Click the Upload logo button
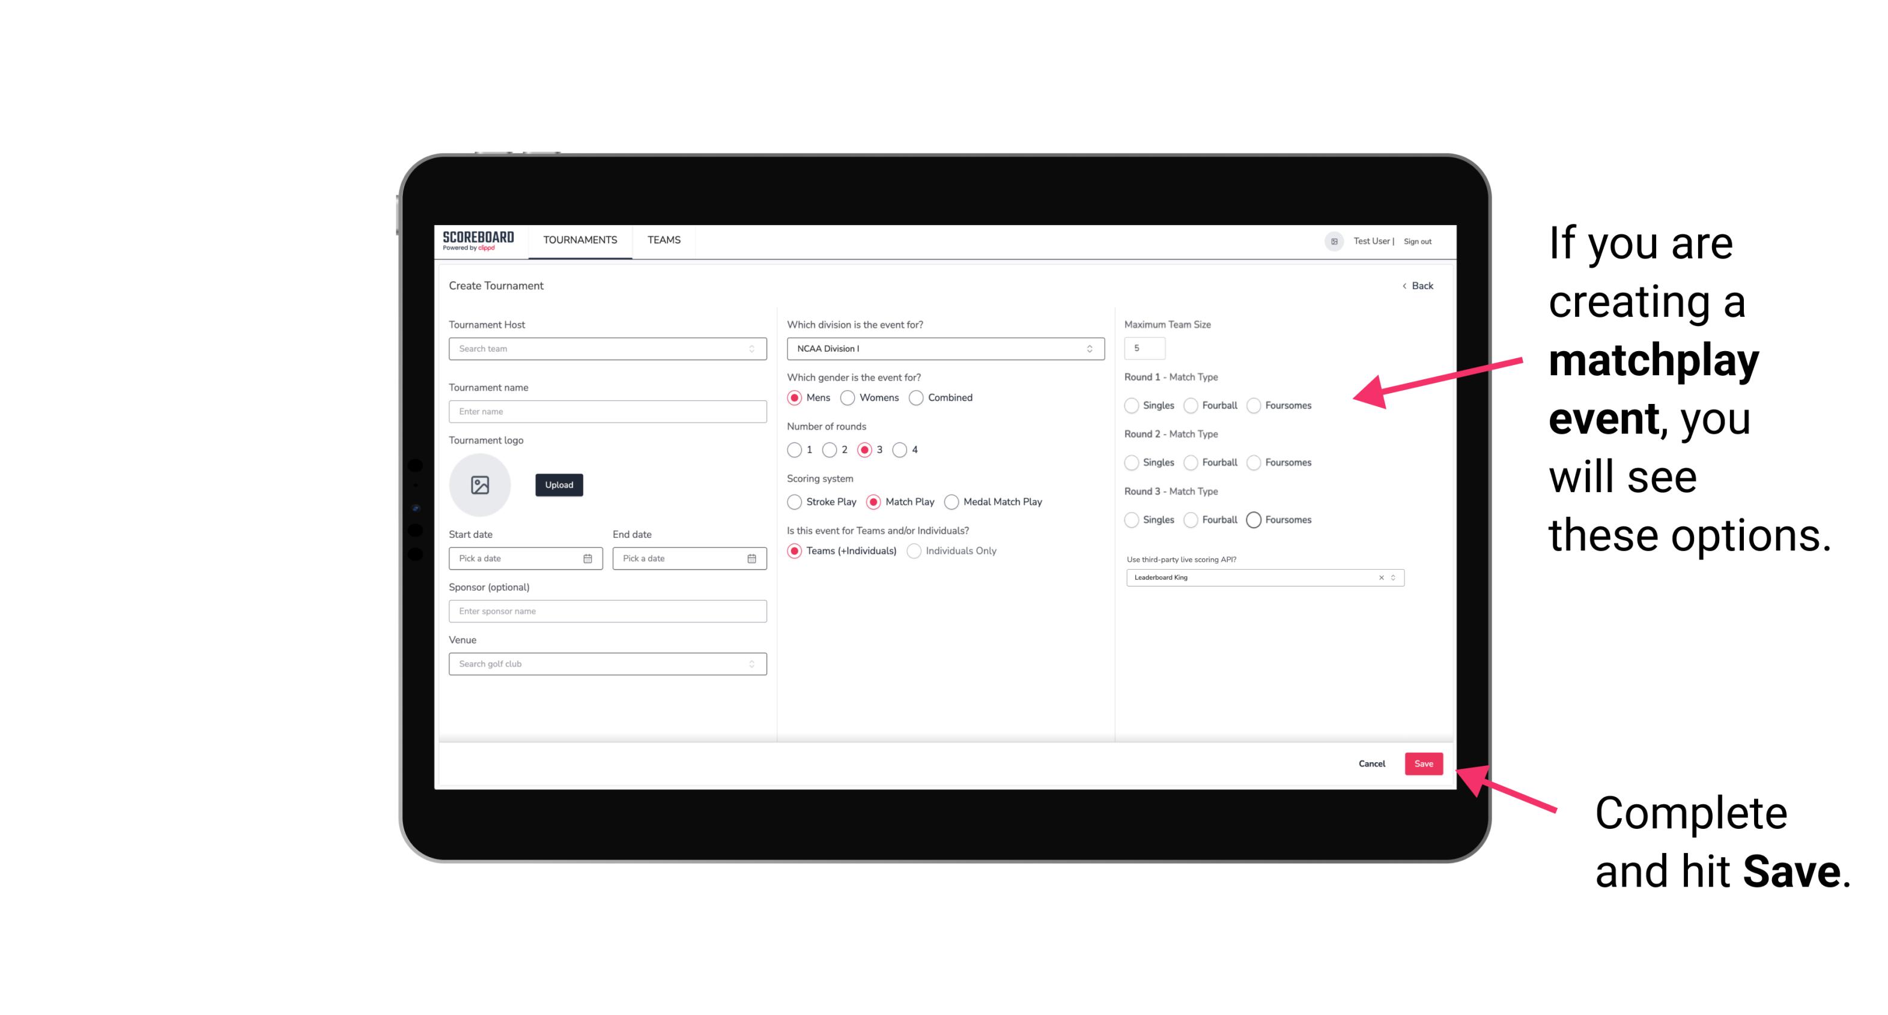The image size is (1888, 1015). coord(557,485)
